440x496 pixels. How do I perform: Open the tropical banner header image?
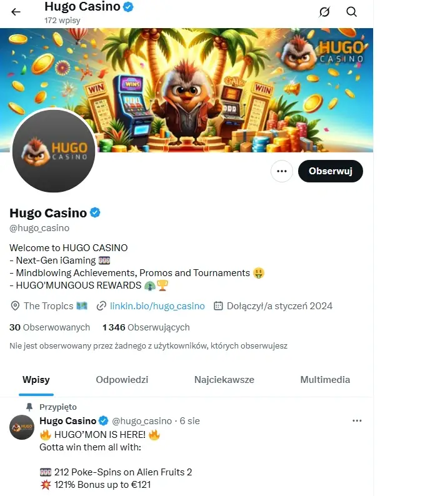tap(186, 90)
